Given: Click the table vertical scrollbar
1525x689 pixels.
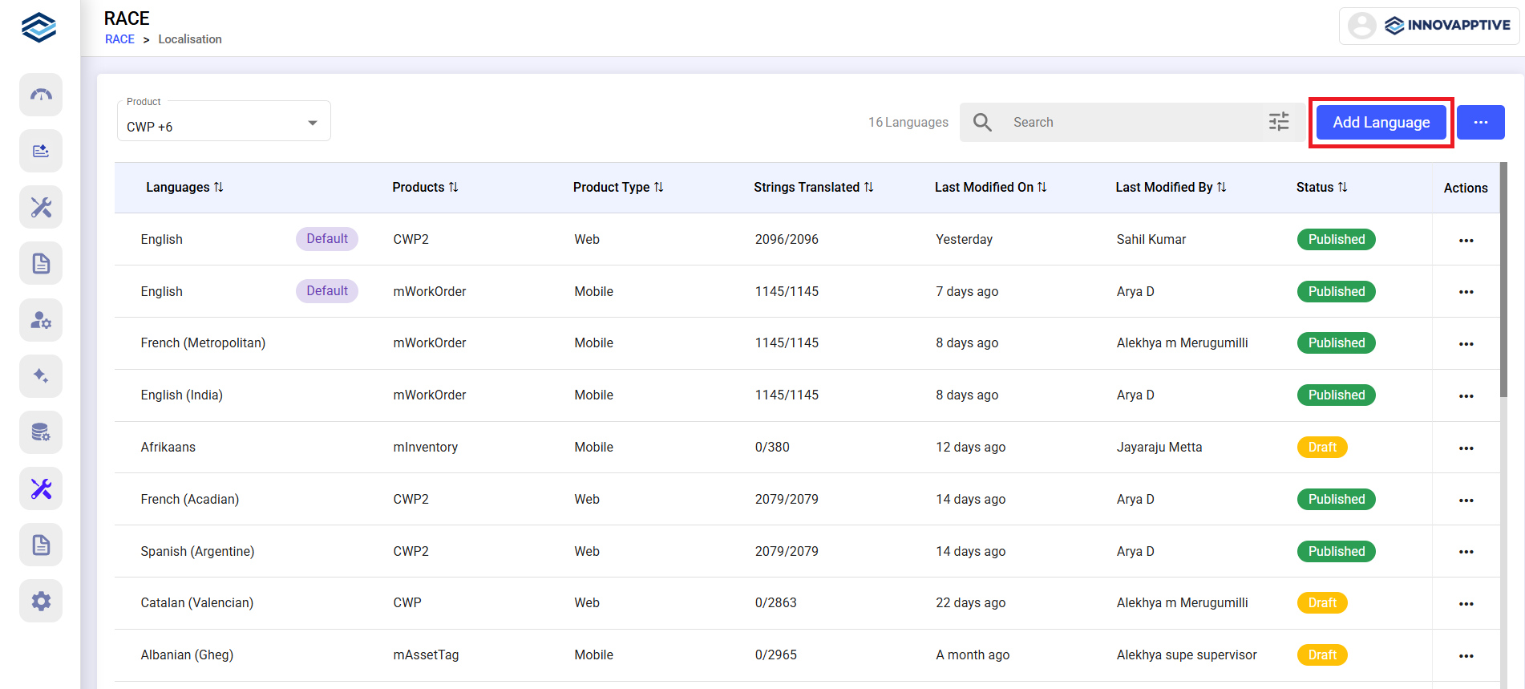Looking at the screenshot, I should click(x=1503, y=281).
